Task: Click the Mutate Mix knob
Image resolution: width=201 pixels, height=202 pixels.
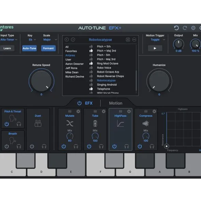Action: tap(70, 136)
